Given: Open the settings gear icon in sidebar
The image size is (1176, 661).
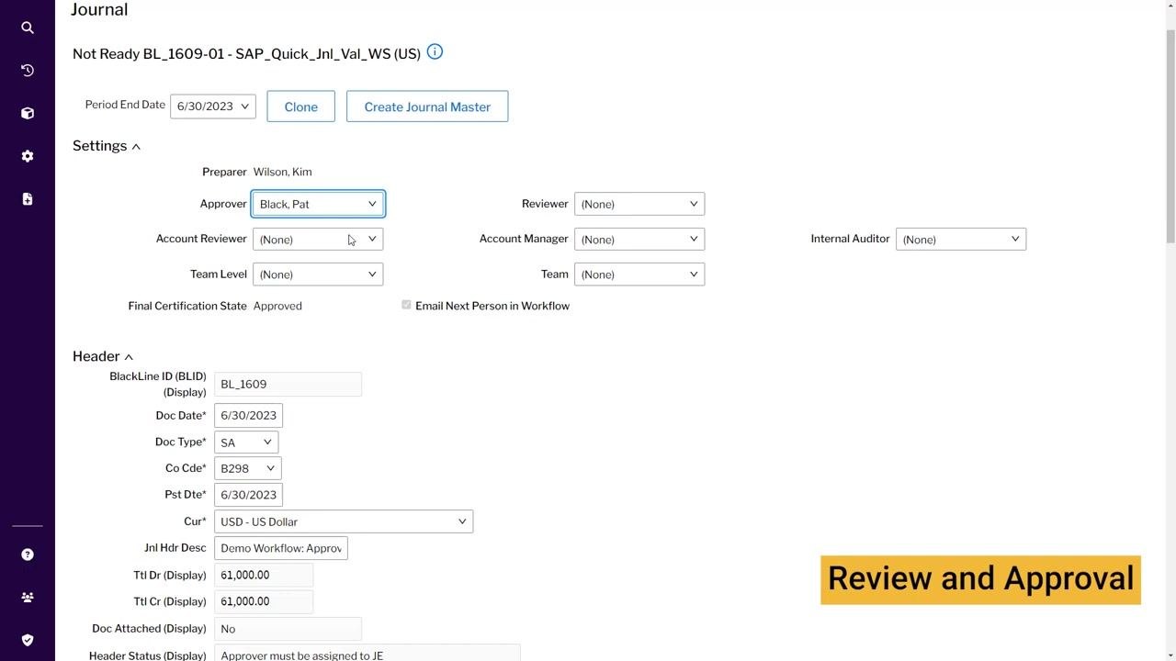Looking at the screenshot, I should (28, 156).
